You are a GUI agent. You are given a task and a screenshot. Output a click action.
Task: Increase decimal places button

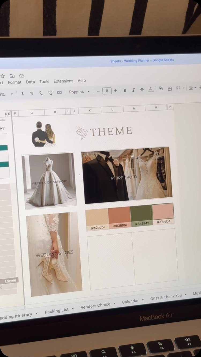point(50,93)
